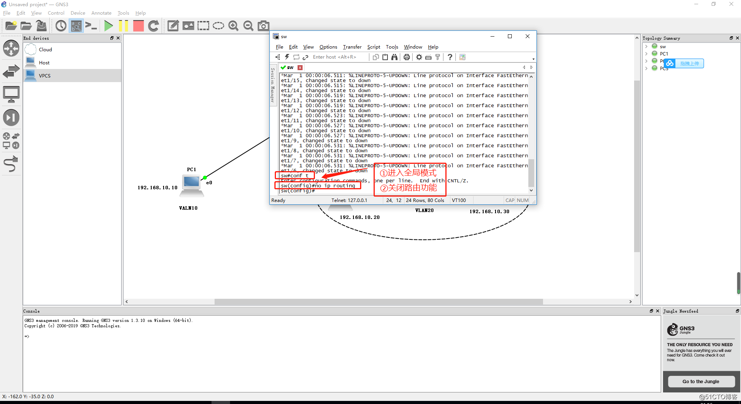Select the draw rectangle tool
The height and width of the screenshot is (404, 741).
pyautogui.click(x=203, y=26)
